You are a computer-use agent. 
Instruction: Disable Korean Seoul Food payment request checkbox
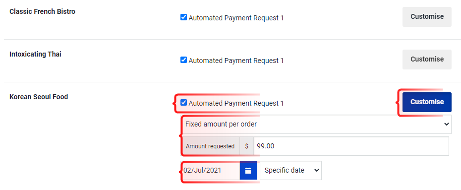(183, 103)
